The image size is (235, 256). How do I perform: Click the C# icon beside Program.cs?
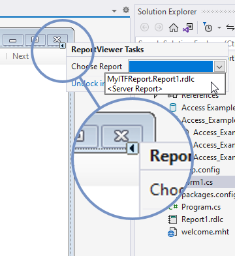pos(174,207)
